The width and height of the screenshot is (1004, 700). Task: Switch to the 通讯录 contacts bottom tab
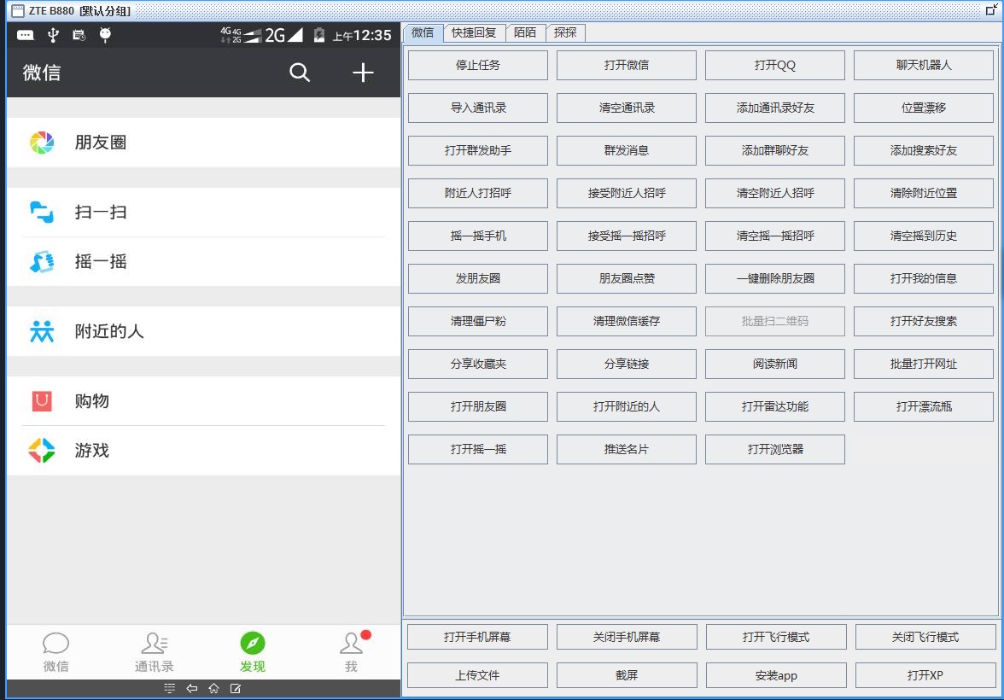155,652
